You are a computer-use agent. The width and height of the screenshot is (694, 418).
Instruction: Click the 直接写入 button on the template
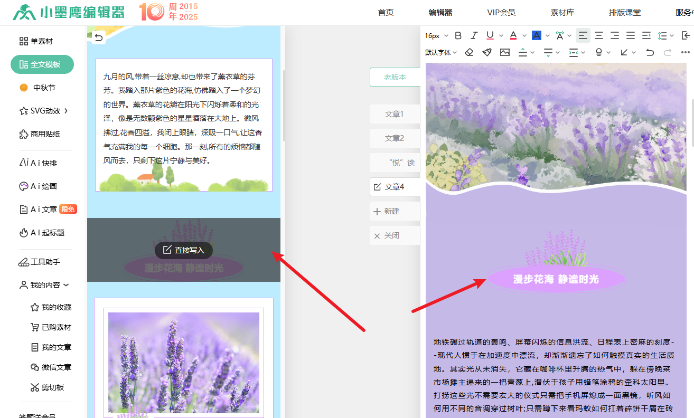[x=184, y=250]
